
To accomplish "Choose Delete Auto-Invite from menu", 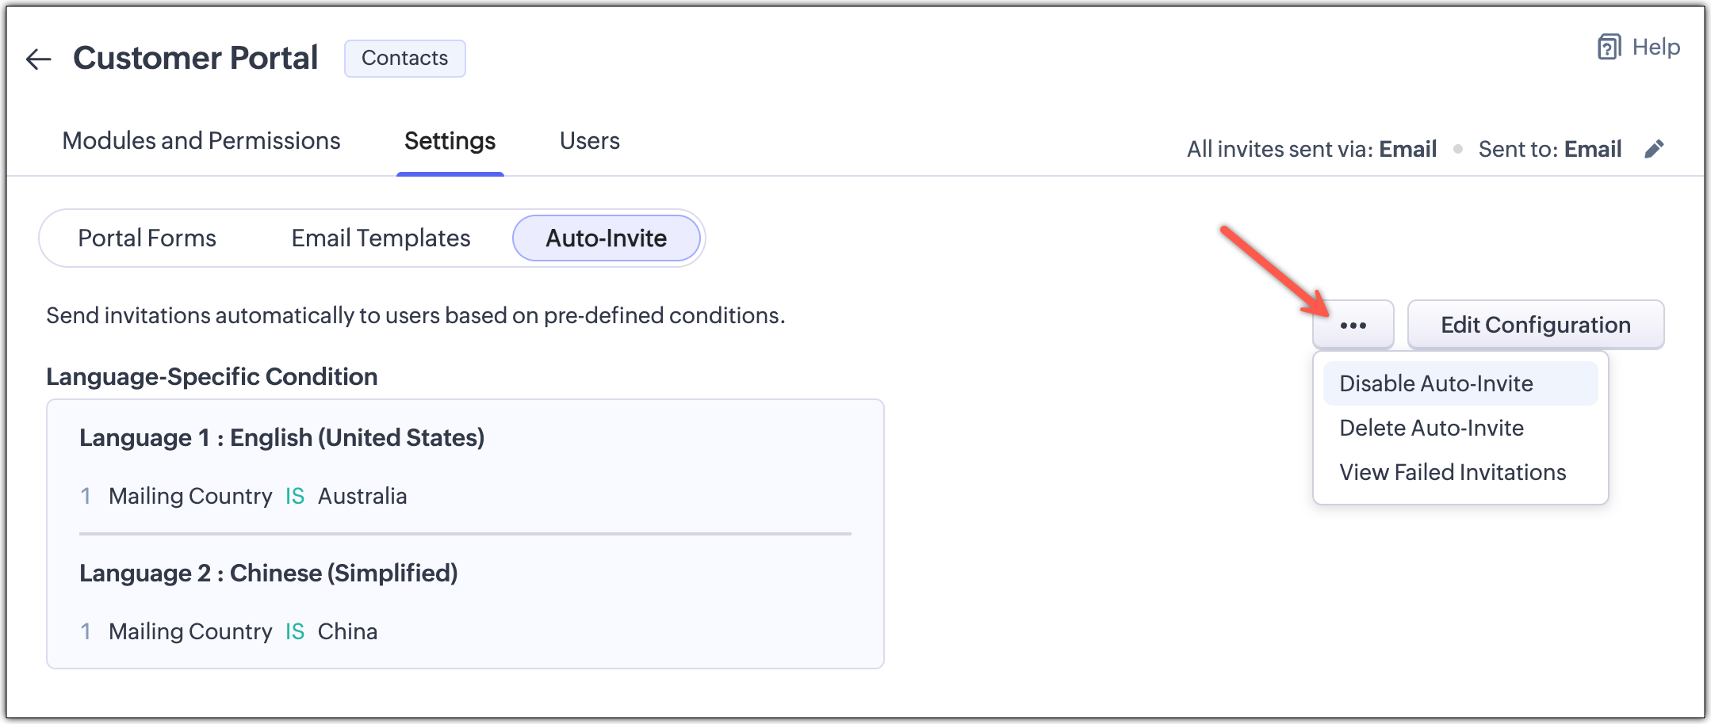I will [1431, 428].
